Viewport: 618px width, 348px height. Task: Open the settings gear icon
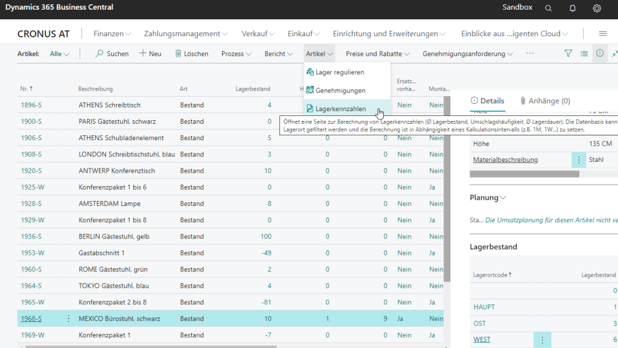click(x=596, y=8)
